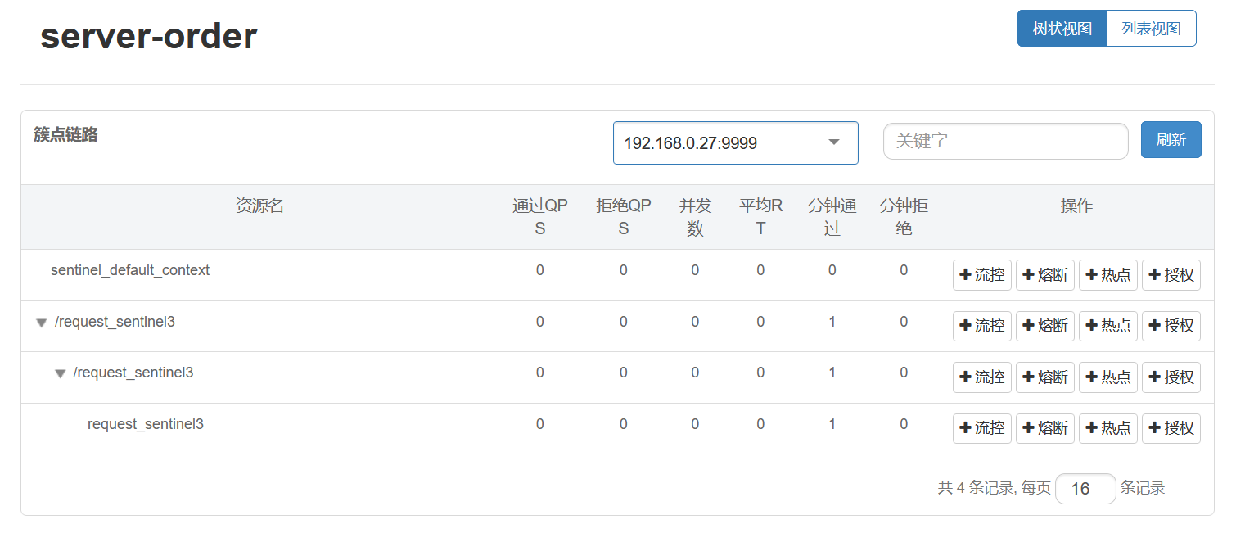The image size is (1236, 533).
Task: Click the 刷新 refresh button
Action: [x=1171, y=140]
